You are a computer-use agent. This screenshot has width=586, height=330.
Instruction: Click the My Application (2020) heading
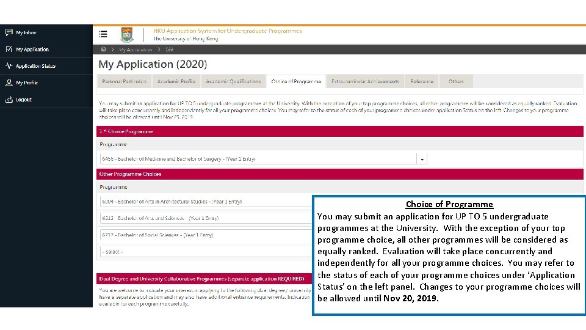(153, 64)
